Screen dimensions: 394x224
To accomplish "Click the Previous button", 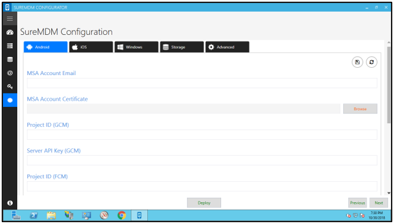I will [357, 203].
